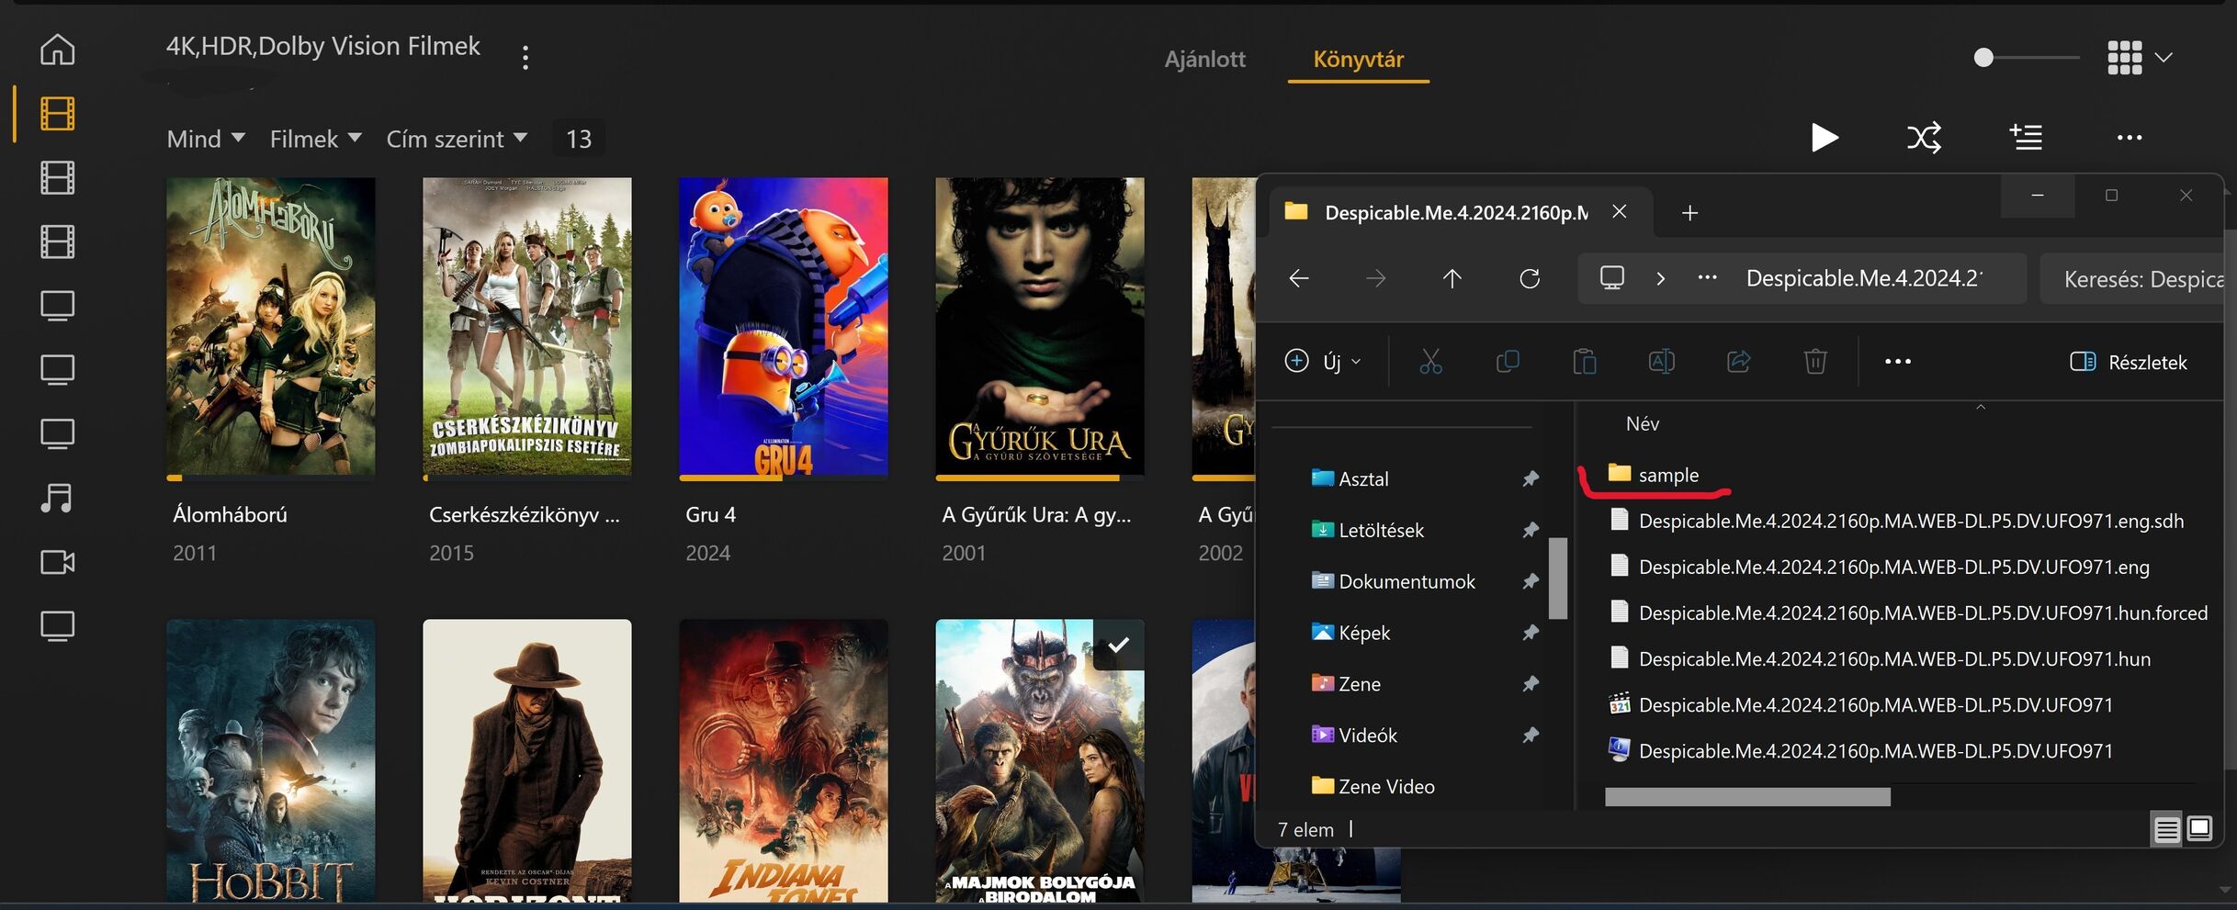Open the Álomháború movie poster

[271, 327]
